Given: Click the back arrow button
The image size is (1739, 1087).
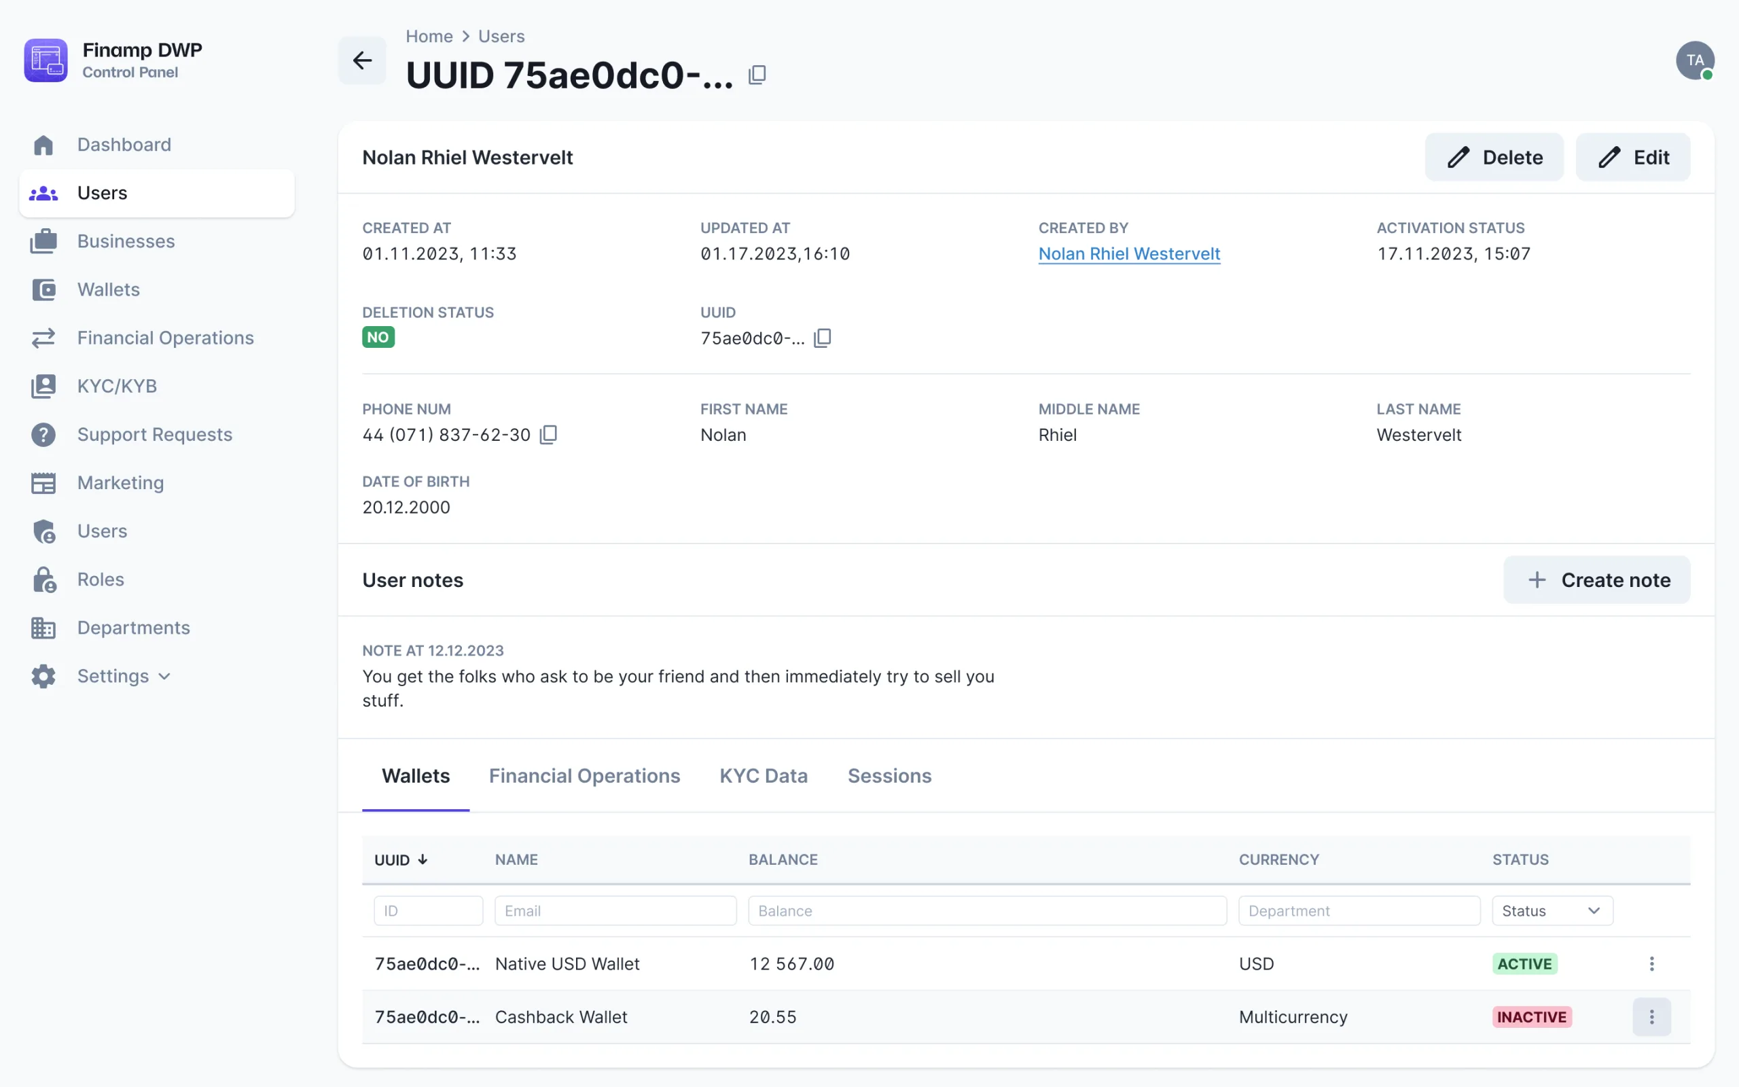Looking at the screenshot, I should (362, 60).
